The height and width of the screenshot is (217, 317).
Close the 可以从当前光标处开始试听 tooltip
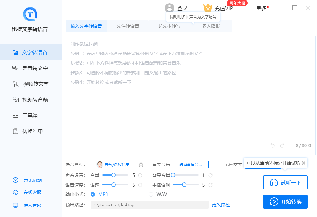pyautogui.click(x=303, y=163)
